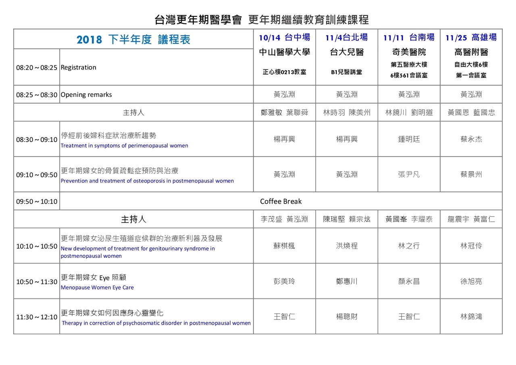Screen dimensions: 516x365
Task: Select the 11/4台北場 column header
Action: point(346,38)
